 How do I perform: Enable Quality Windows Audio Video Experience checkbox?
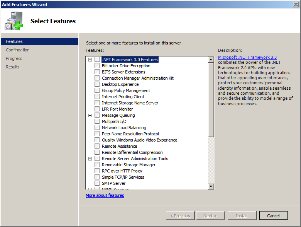coord(97,140)
